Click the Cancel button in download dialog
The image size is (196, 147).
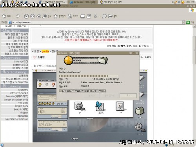[x=128, y=96]
